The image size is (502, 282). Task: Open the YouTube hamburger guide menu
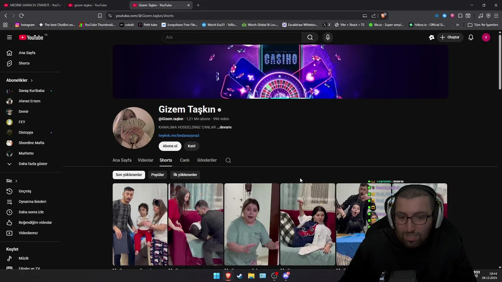9,37
